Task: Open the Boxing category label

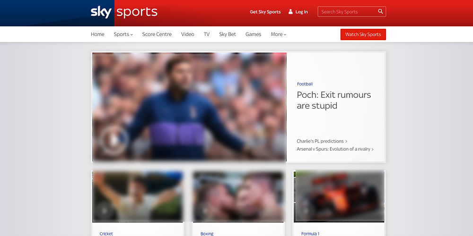Action: point(207,234)
